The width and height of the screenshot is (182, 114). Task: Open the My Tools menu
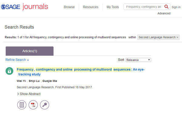[x=113, y=7]
